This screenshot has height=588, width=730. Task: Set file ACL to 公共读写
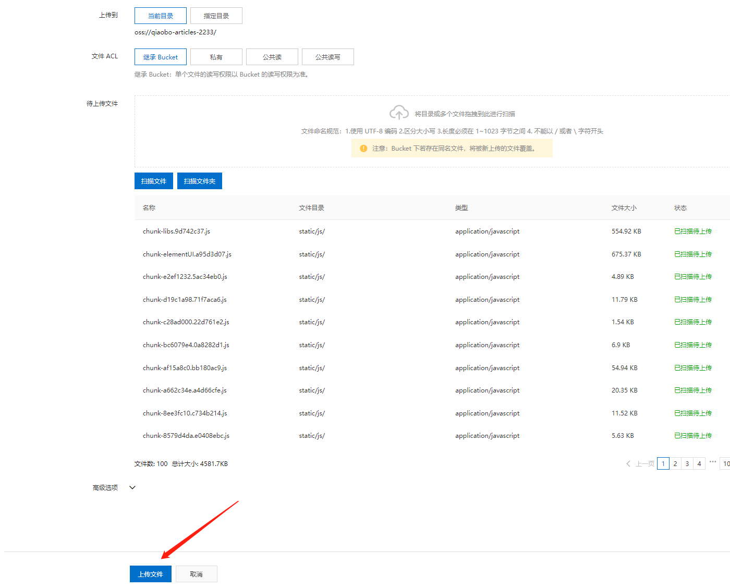(328, 57)
